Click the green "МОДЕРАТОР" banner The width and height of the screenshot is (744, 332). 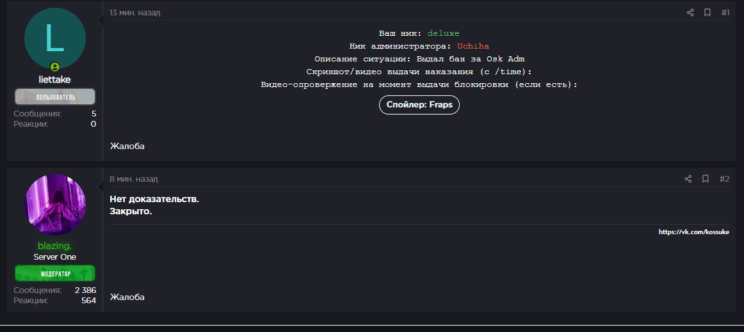(55, 274)
